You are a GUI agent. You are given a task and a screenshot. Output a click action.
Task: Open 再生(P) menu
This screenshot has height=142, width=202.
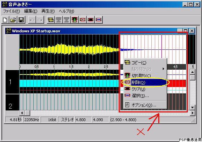[48, 11]
